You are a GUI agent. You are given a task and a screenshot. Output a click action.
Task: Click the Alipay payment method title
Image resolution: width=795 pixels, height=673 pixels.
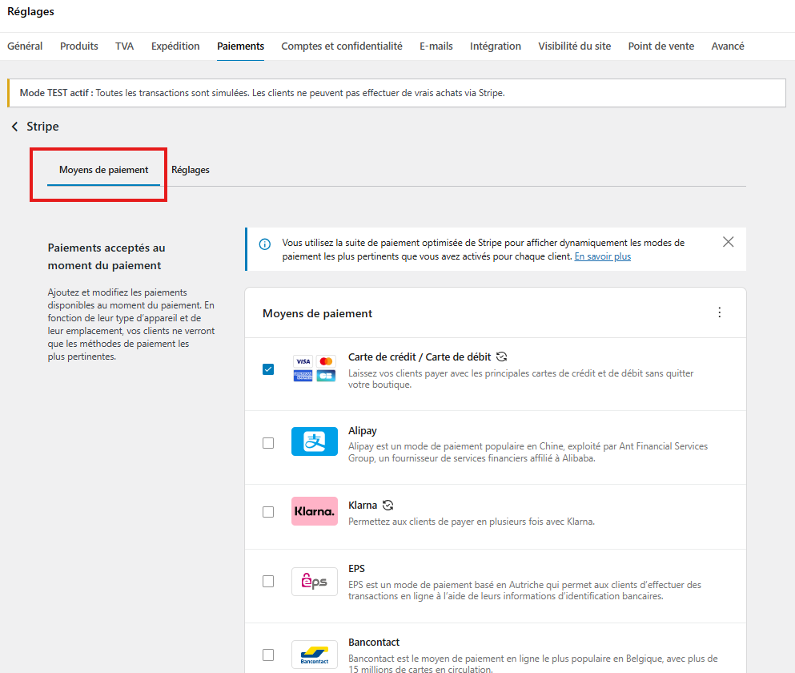[363, 430]
